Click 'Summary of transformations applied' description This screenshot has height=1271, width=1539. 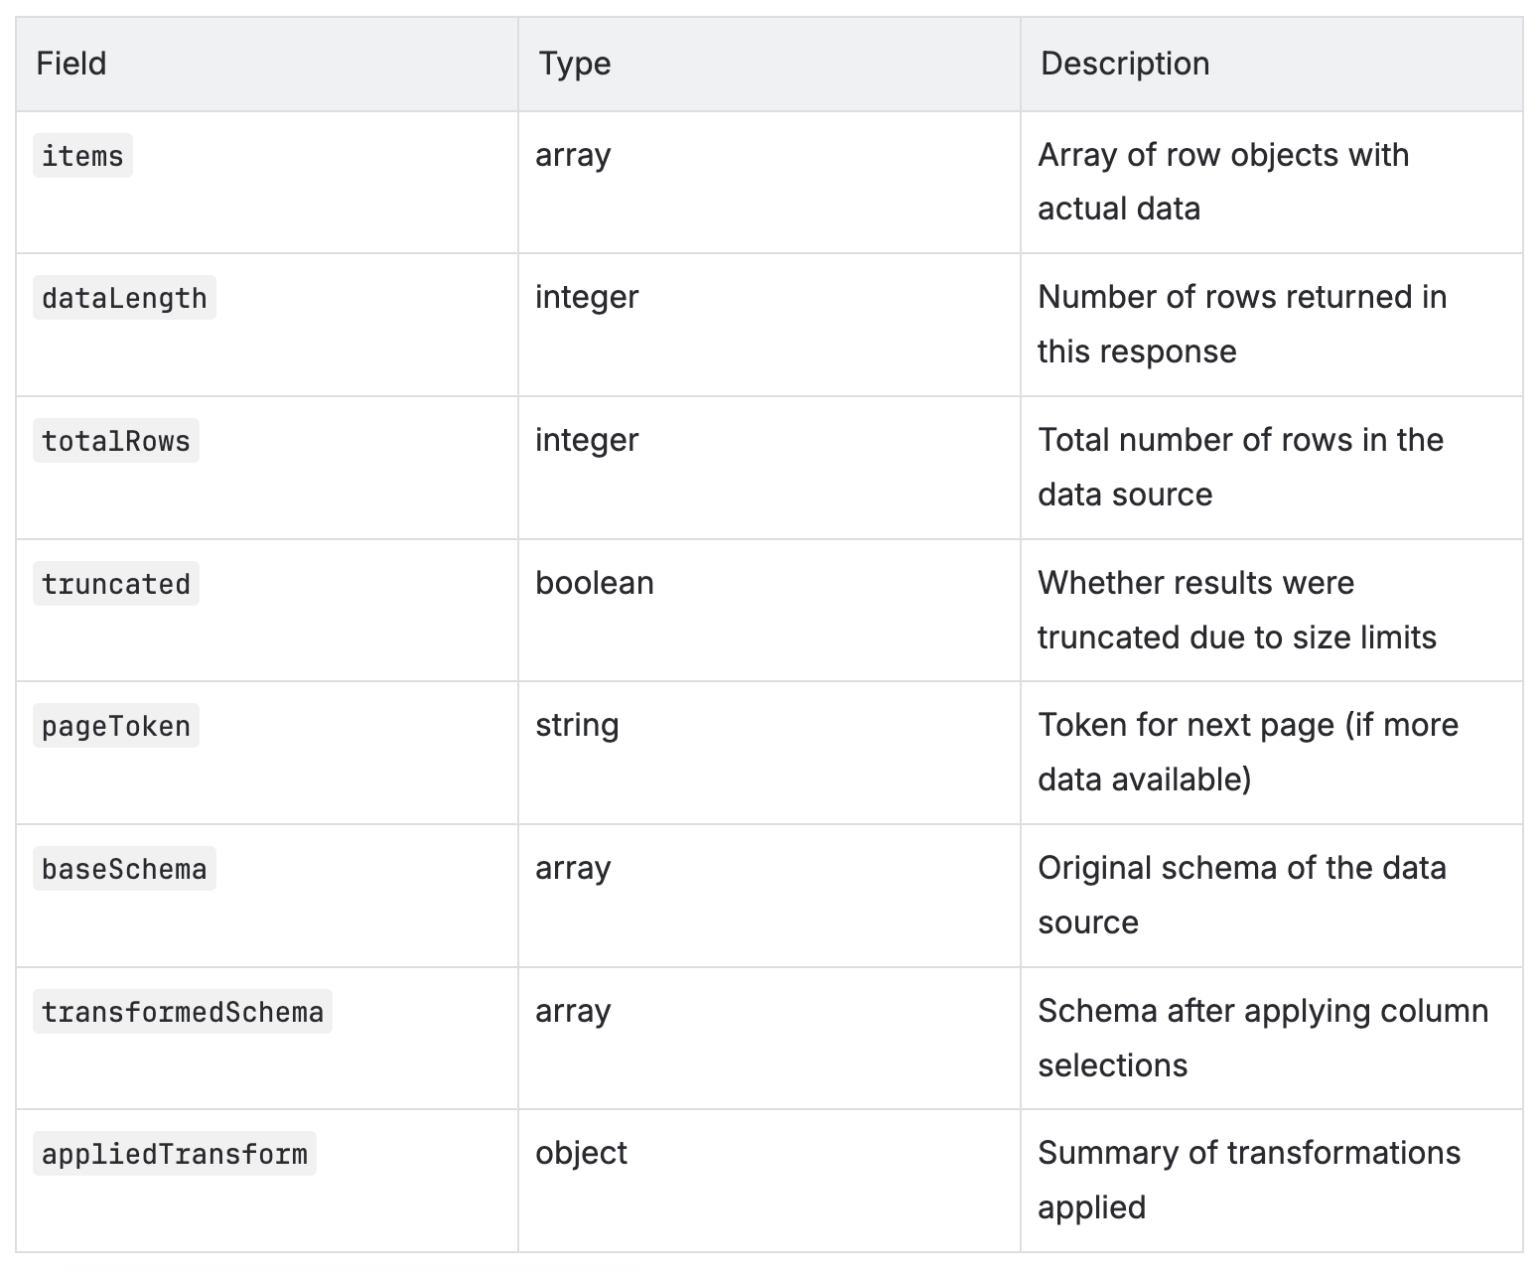1249,1180
